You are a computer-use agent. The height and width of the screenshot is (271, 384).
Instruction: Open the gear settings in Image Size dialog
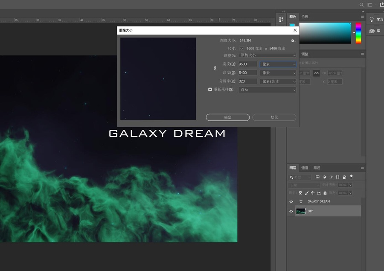click(x=293, y=41)
